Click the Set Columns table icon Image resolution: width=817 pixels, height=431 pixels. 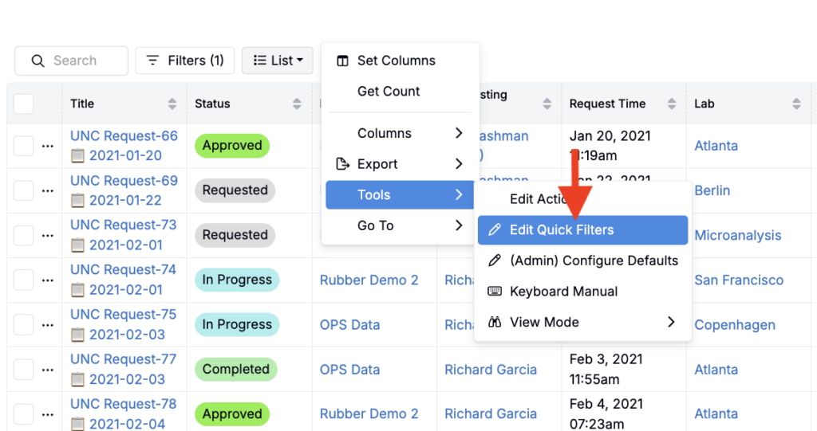point(342,61)
